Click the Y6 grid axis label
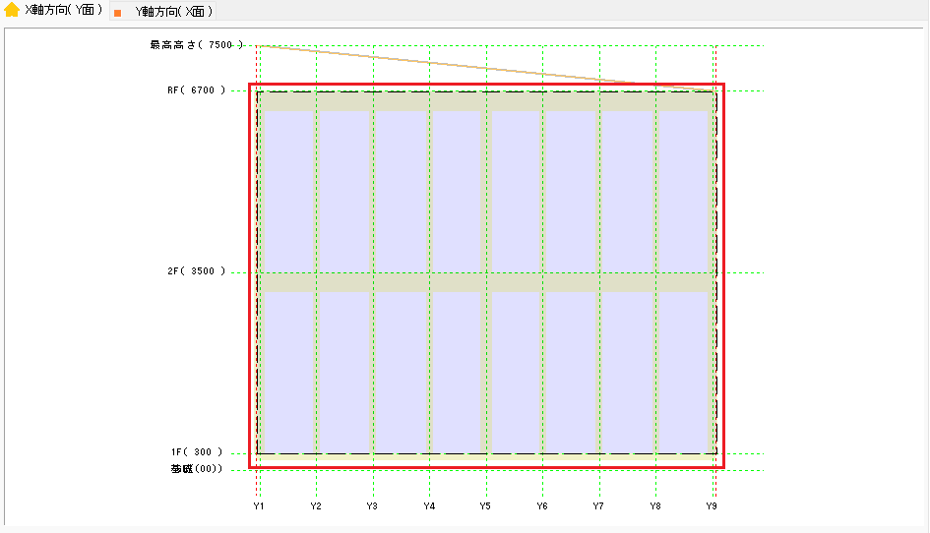This screenshot has width=930, height=533. 542,505
